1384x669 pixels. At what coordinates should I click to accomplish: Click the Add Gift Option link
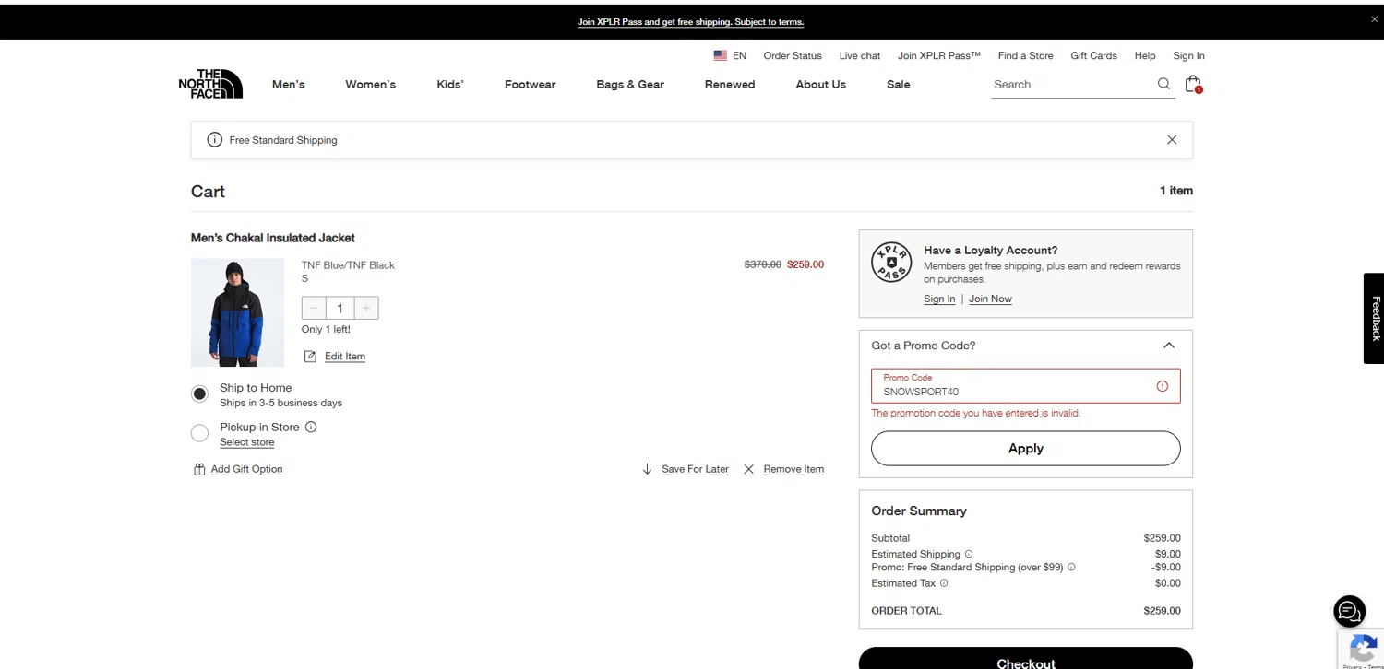pos(246,469)
